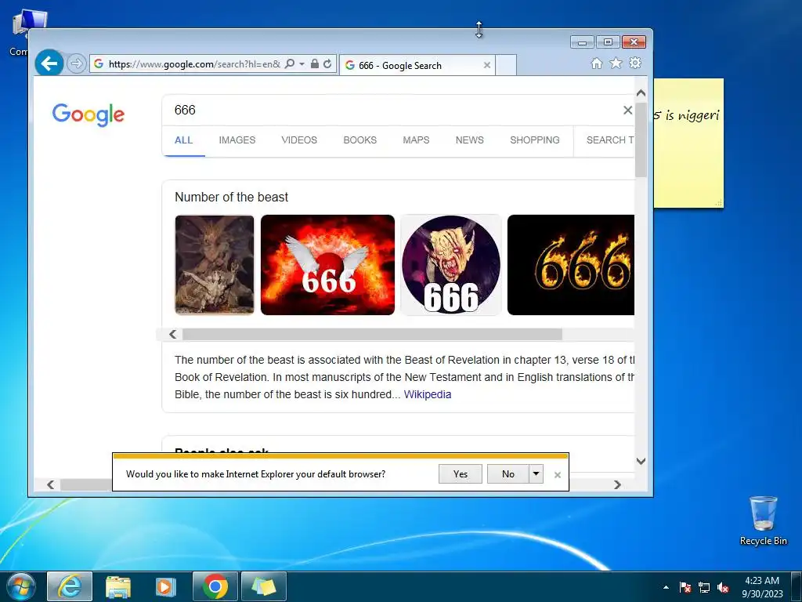Image resolution: width=802 pixels, height=602 pixels.
Task: Open Google Chrome from taskbar
Action: 215,586
